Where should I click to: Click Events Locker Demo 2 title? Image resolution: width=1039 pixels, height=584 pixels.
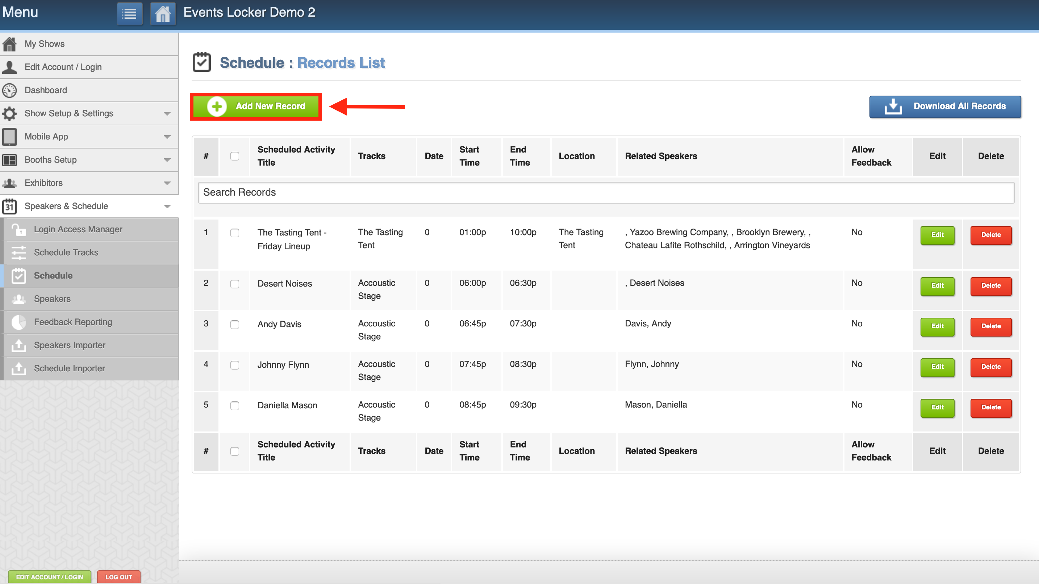tap(249, 13)
